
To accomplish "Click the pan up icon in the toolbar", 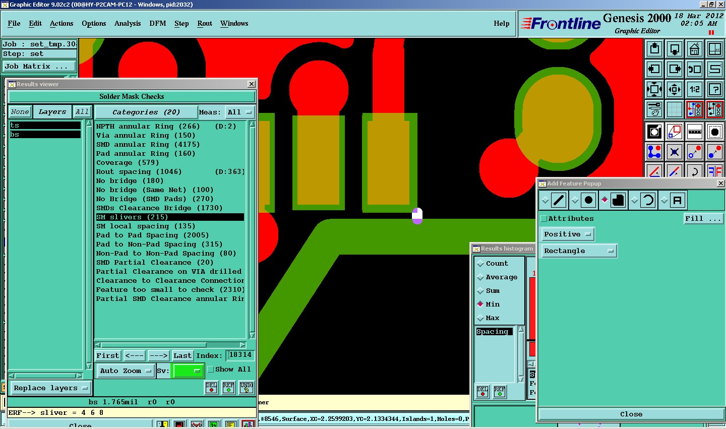I will tap(654, 49).
